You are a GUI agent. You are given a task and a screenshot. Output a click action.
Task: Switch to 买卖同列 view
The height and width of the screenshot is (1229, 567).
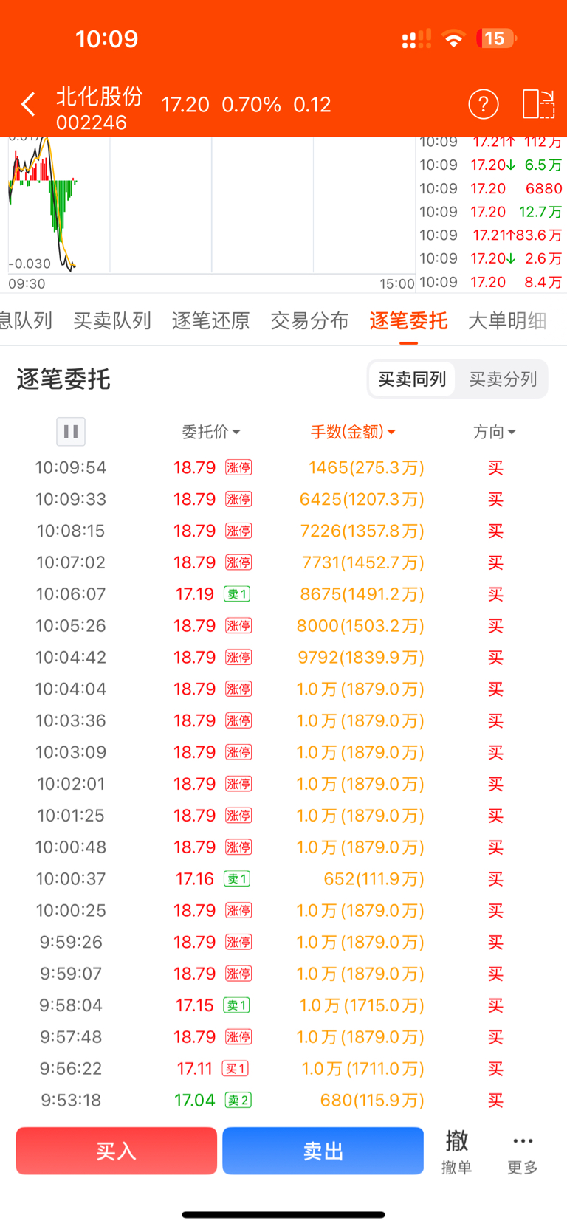tap(412, 379)
